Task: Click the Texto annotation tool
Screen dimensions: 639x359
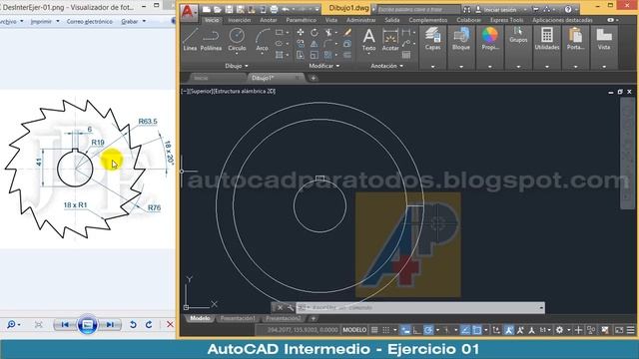Action: [368, 40]
